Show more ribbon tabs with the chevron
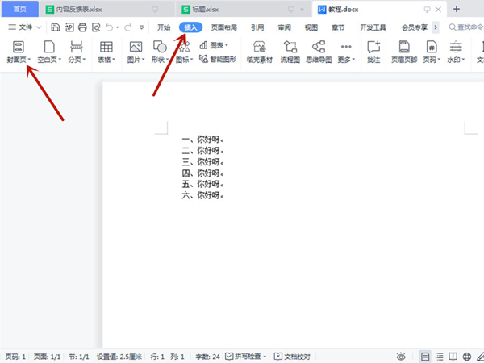Screen dimensions: 484x363 [436, 27]
